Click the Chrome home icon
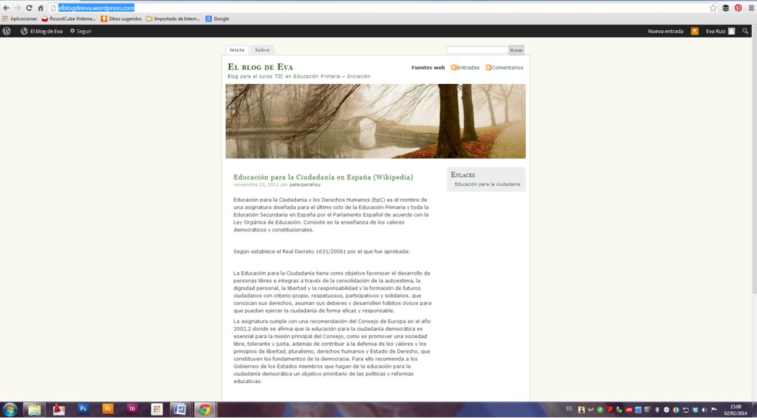Image resolution: width=757 pixels, height=418 pixels. (x=40, y=8)
